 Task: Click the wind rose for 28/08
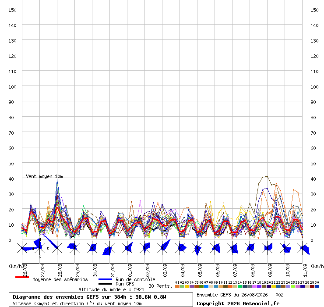pos(57,248)
